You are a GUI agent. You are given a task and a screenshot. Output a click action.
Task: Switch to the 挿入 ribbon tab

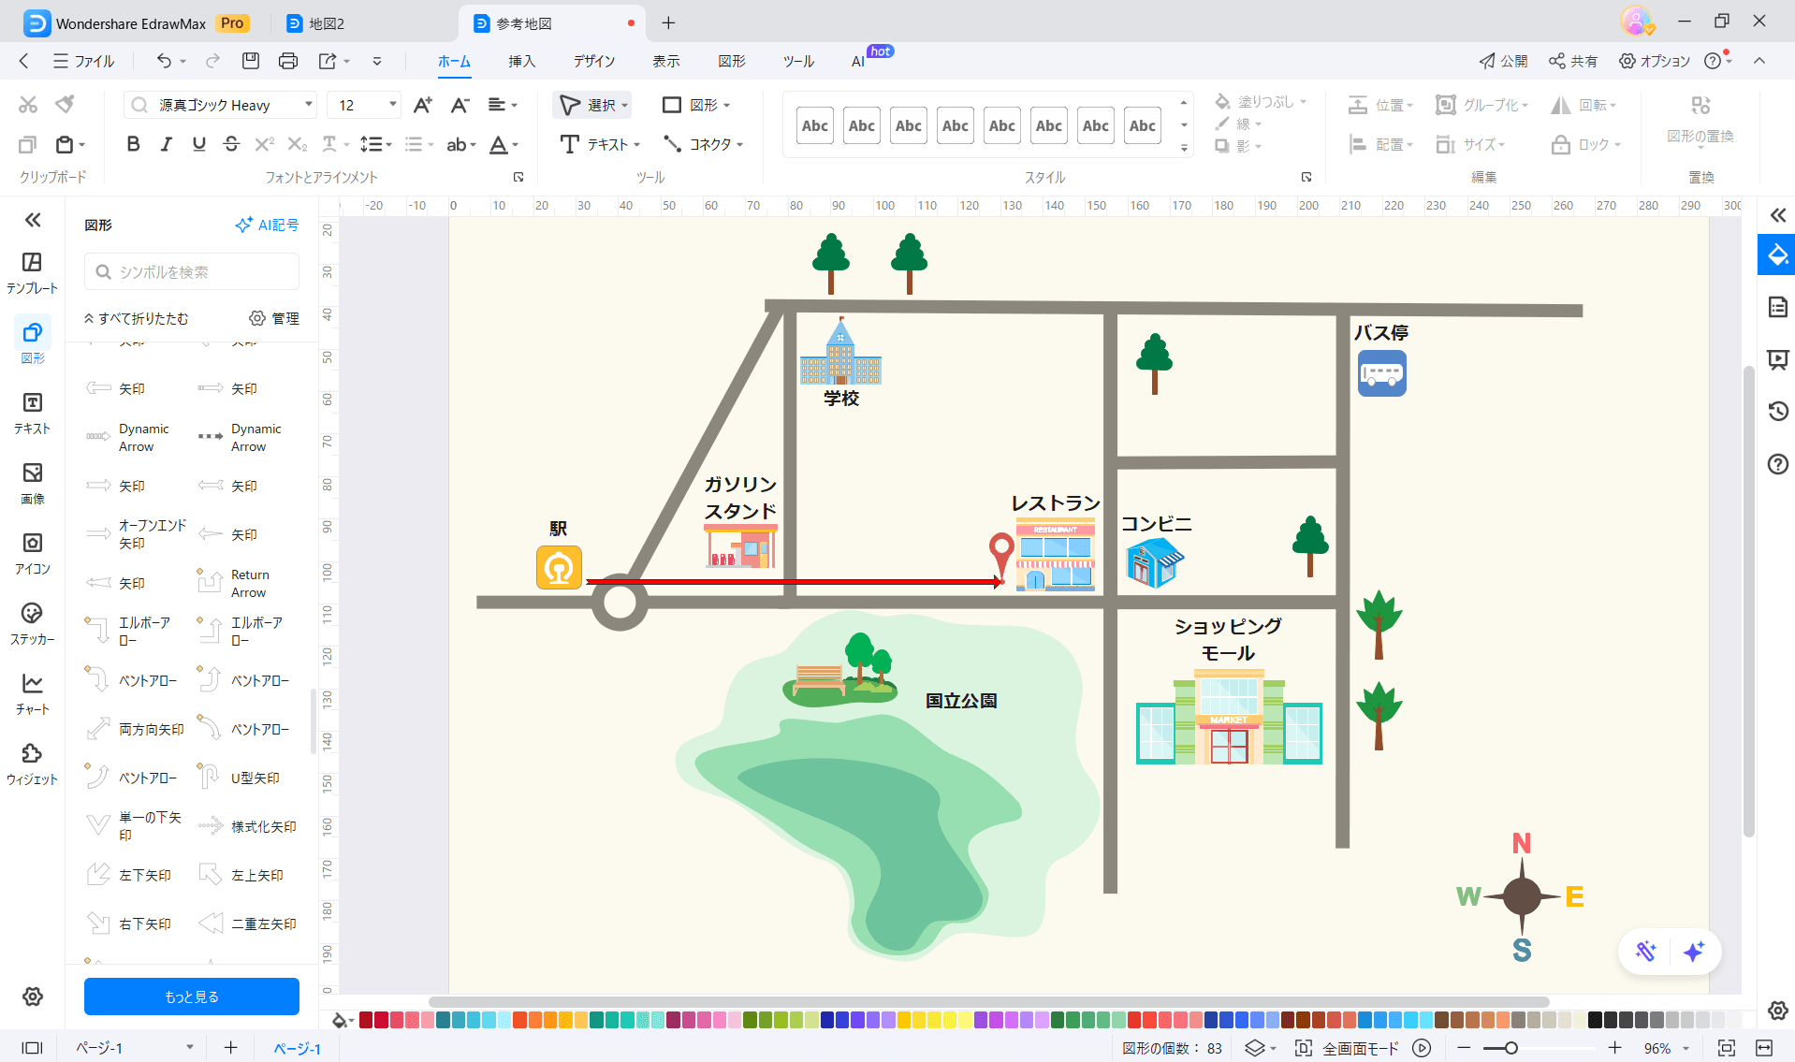point(521,62)
